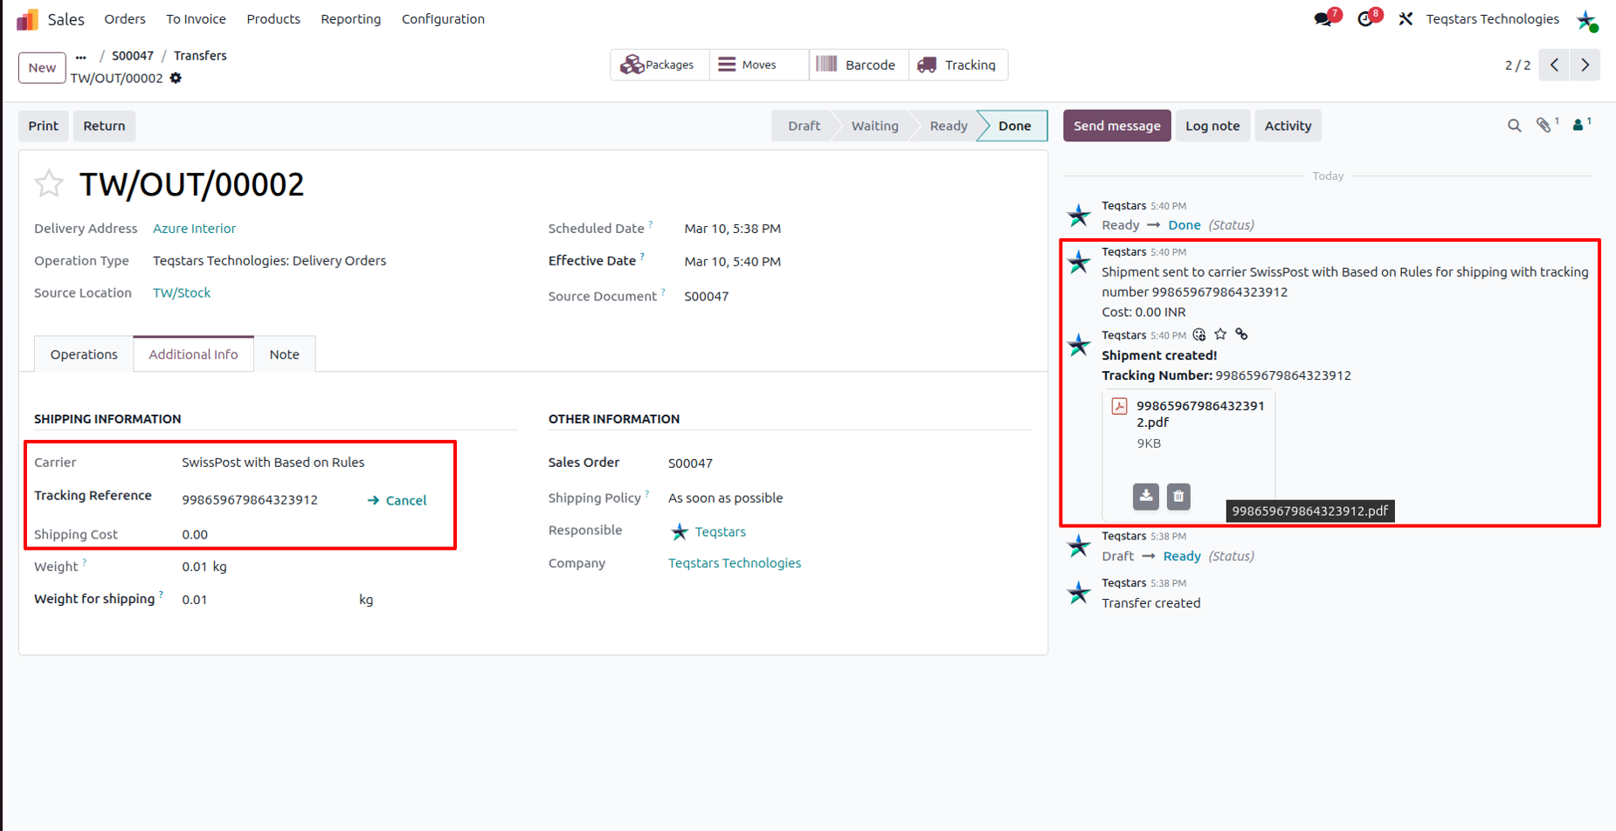Open the Azure Interior delivery address link
Image resolution: width=1616 pixels, height=831 pixels.
194,229
